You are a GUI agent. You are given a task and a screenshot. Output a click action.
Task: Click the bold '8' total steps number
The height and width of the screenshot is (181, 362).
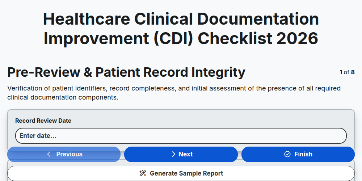click(x=353, y=72)
